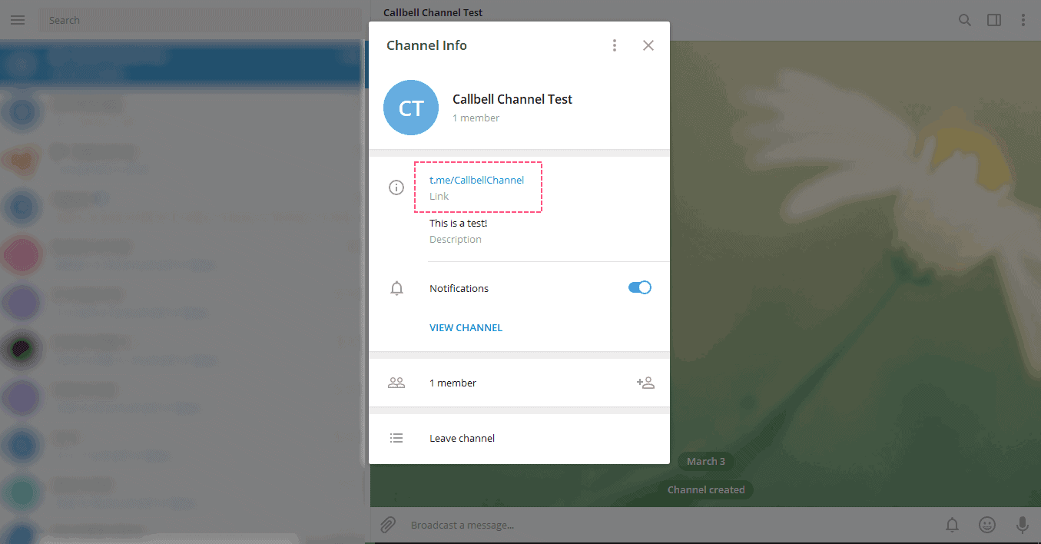The width and height of the screenshot is (1041, 544).
Task: Focus the Search field
Action: click(201, 20)
